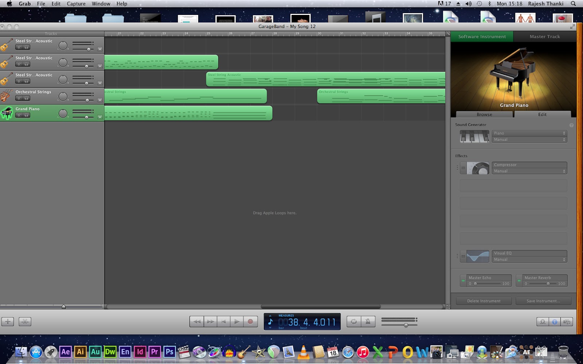Screen dimensions: 583x364
Task: Open Illustrator from the dock
Action: point(81,352)
